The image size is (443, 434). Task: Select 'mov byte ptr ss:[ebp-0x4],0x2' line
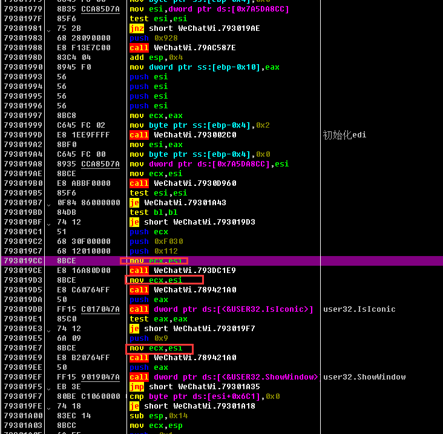coord(200,125)
